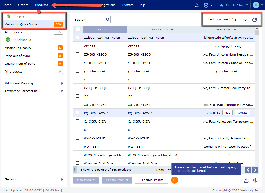
Task: Click the export upload icon
Action: click(x=246, y=180)
